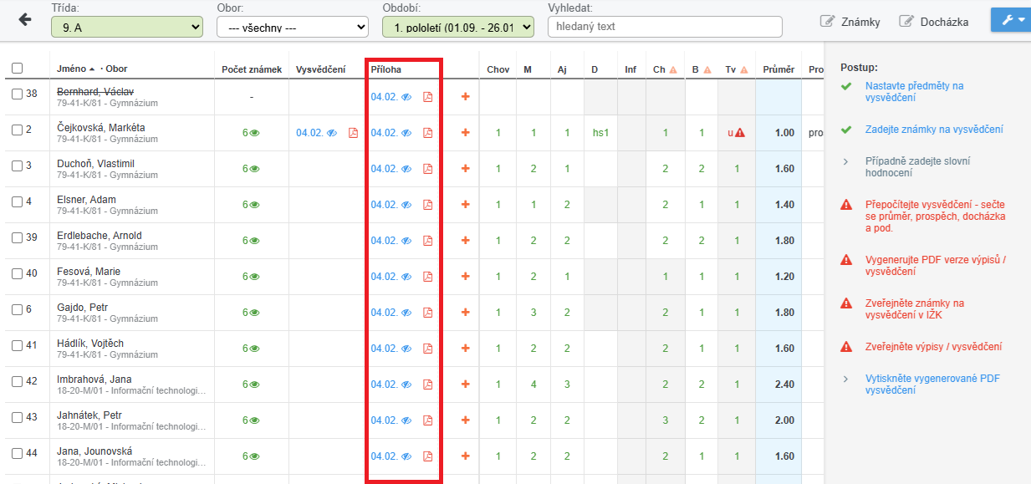This screenshot has height=484, width=1031.
Task: Open the Třída dropdown showing 9. A
Action: pos(126,27)
